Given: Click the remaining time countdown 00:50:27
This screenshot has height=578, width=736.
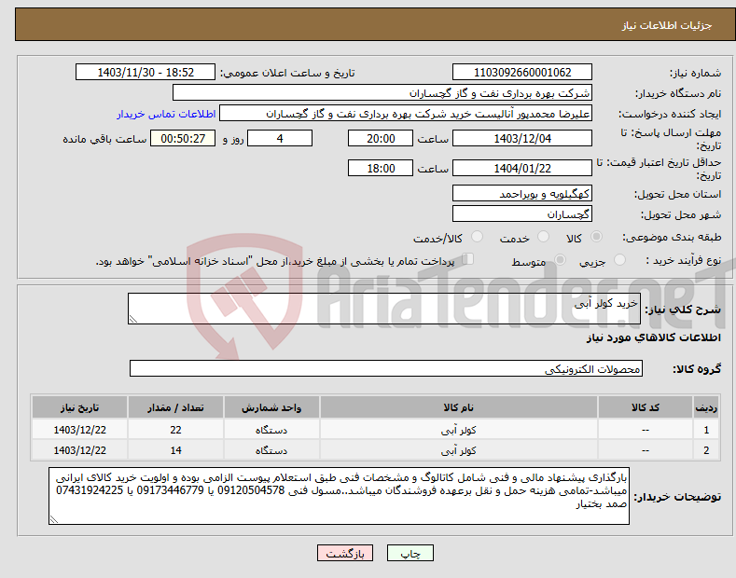Looking at the screenshot, I should [x=183, y=138].
